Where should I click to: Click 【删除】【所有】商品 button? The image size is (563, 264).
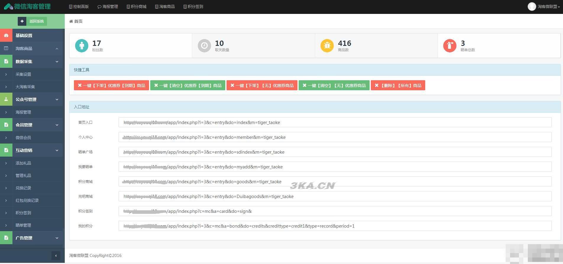pyautogui.click(x=398, y=85)
